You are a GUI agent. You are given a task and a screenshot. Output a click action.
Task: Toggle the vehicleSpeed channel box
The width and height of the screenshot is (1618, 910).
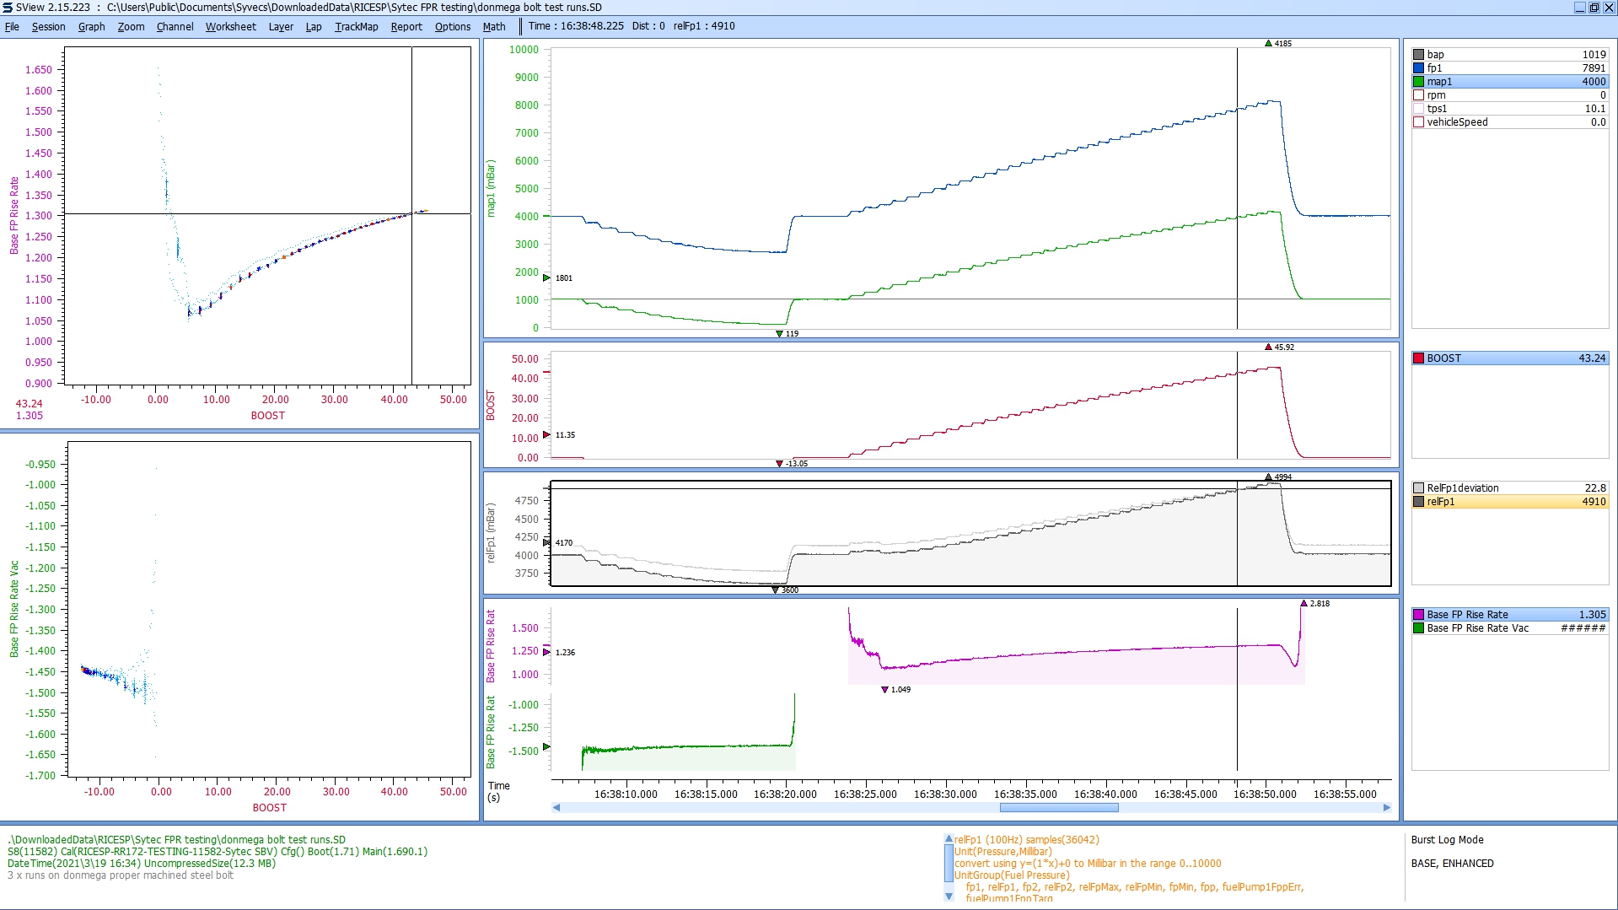click(1418, 122)
